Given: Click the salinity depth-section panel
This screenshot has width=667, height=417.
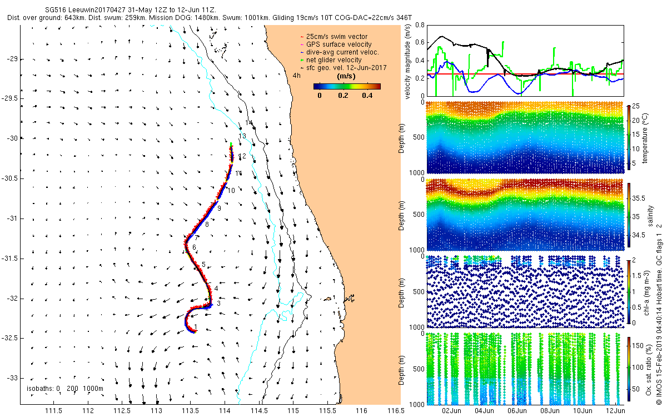Looking at the screenshot, I should (x=525, y=216).
